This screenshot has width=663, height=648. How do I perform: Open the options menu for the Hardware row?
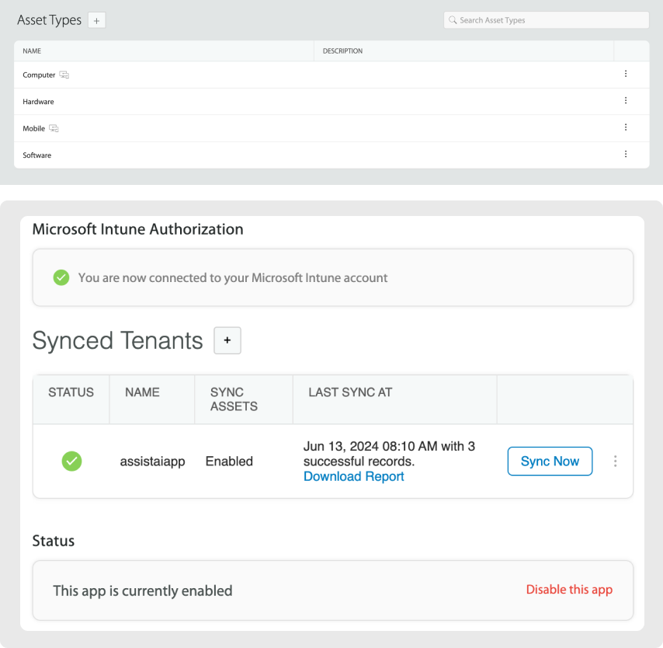[626, 100]
